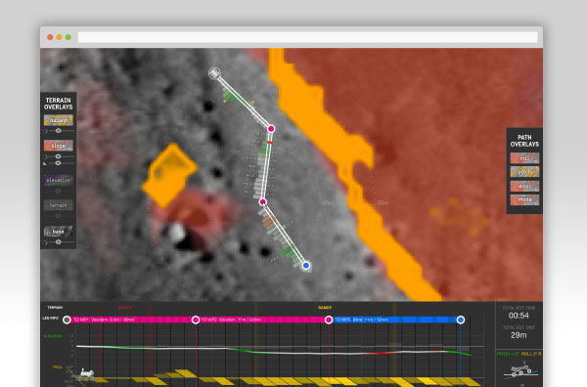The width and height of the screenshot is (587, 387).
Task: Select the TO WP3 blue timeline segment
Action: pos(394,320)
